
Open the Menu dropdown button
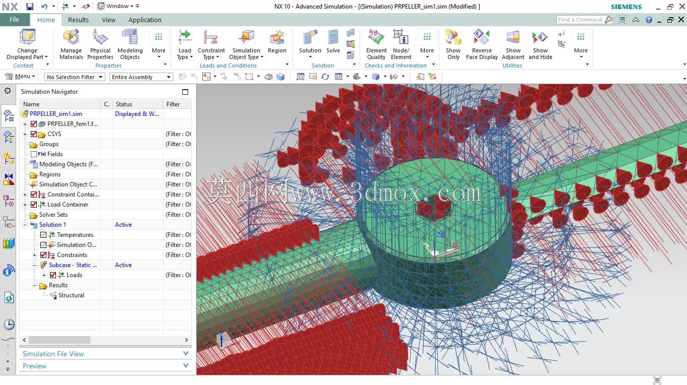(20, 77)
